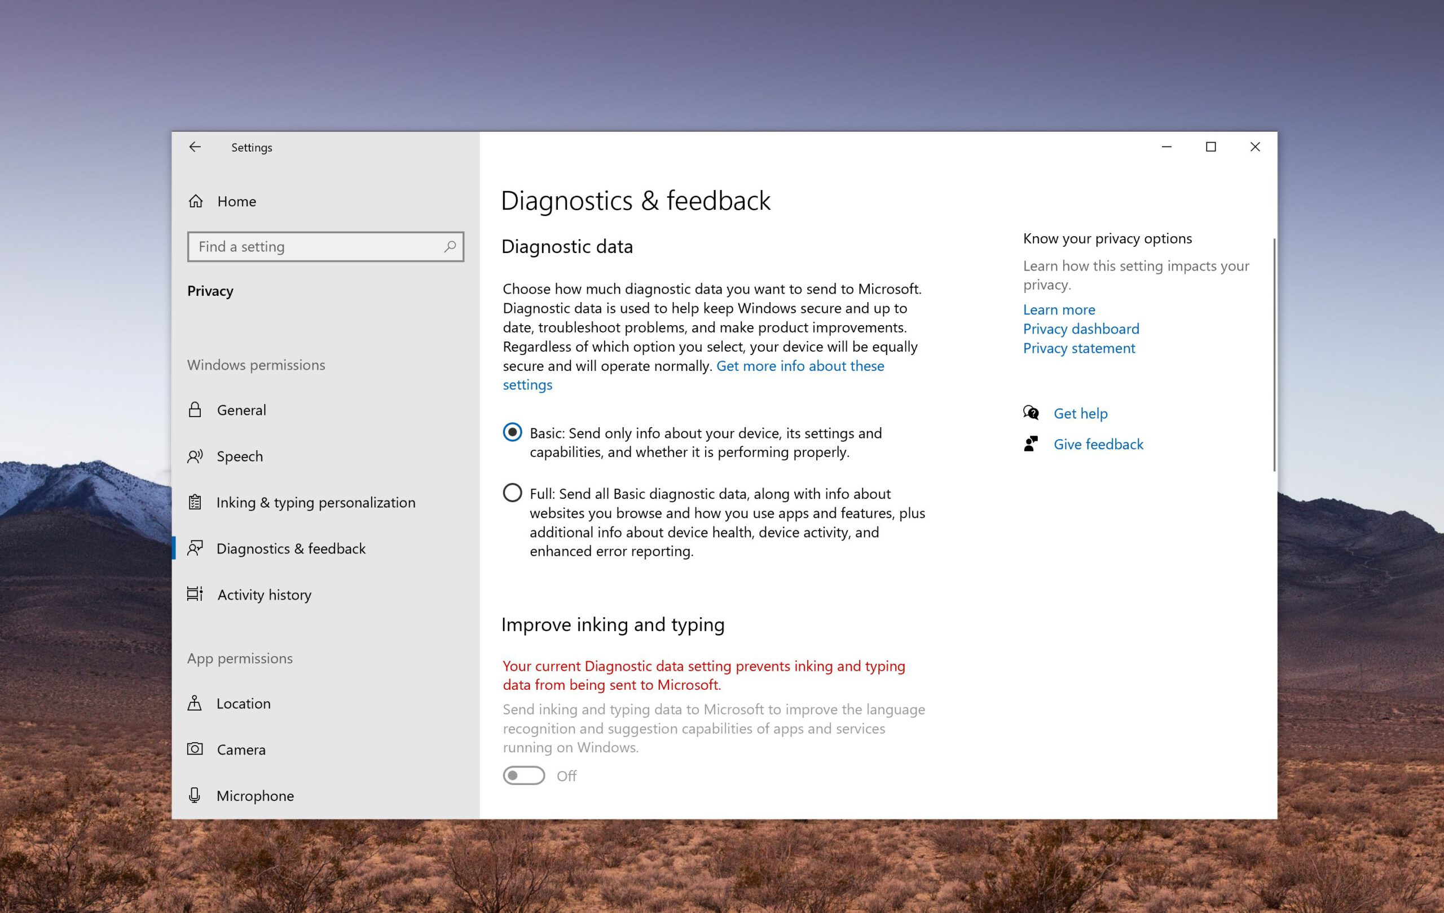The width and height of the screenshot is (1444, 913).
Task: Select the Basic diagnostic data option
Action: point(512,432)
